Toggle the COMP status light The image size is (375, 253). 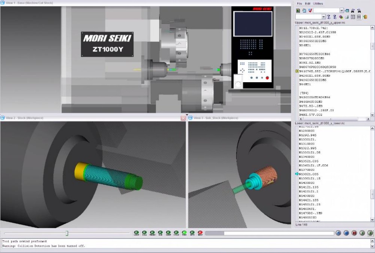(x=168, y=233)
